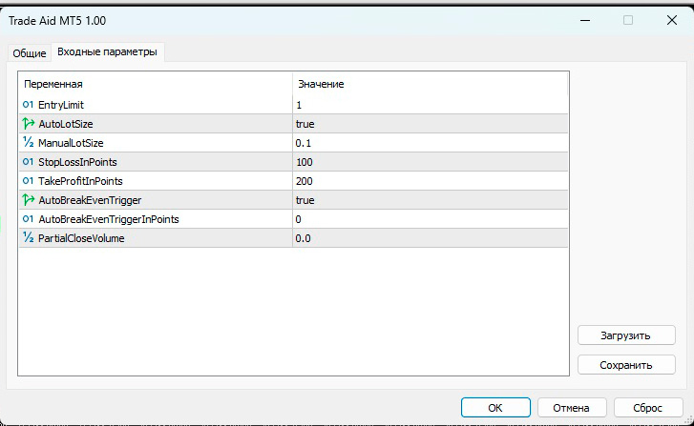Image resolution: width=694 pixels, height=426 pixels.
Task: Click the Переменная column header
Action: 155,84
